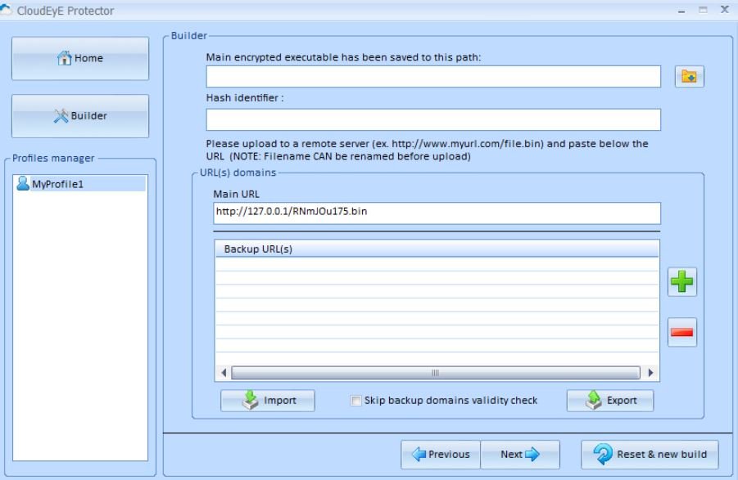Click the backup list scrollbar left arrow
Viewport: 738px width, 480px height.
(224, 373)
